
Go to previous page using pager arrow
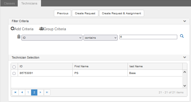(22, 92)
